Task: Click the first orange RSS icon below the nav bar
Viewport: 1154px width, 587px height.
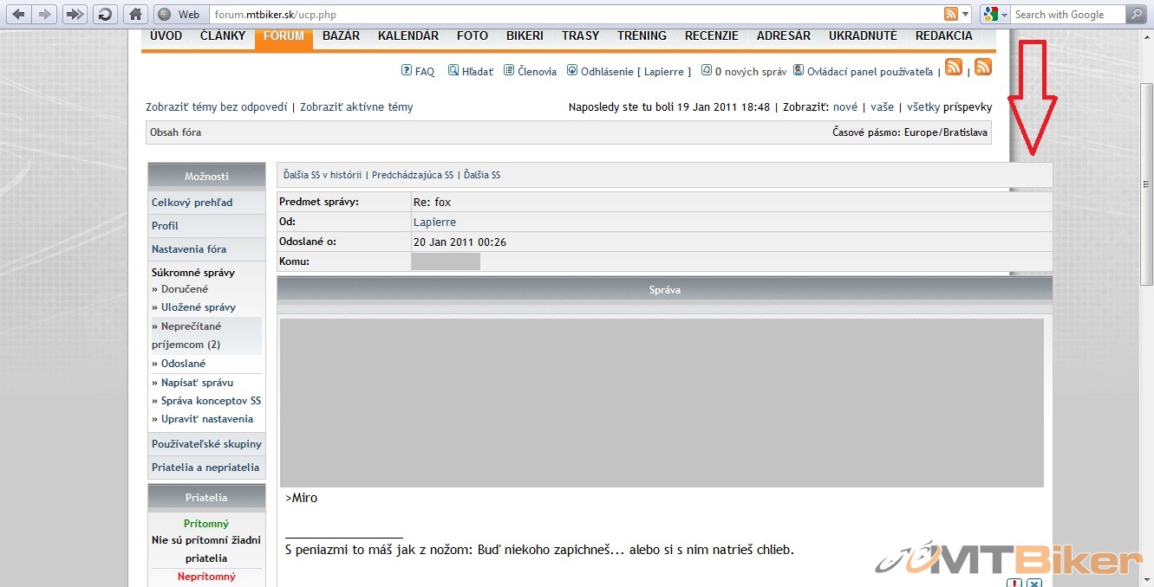Action: (954, 68)
